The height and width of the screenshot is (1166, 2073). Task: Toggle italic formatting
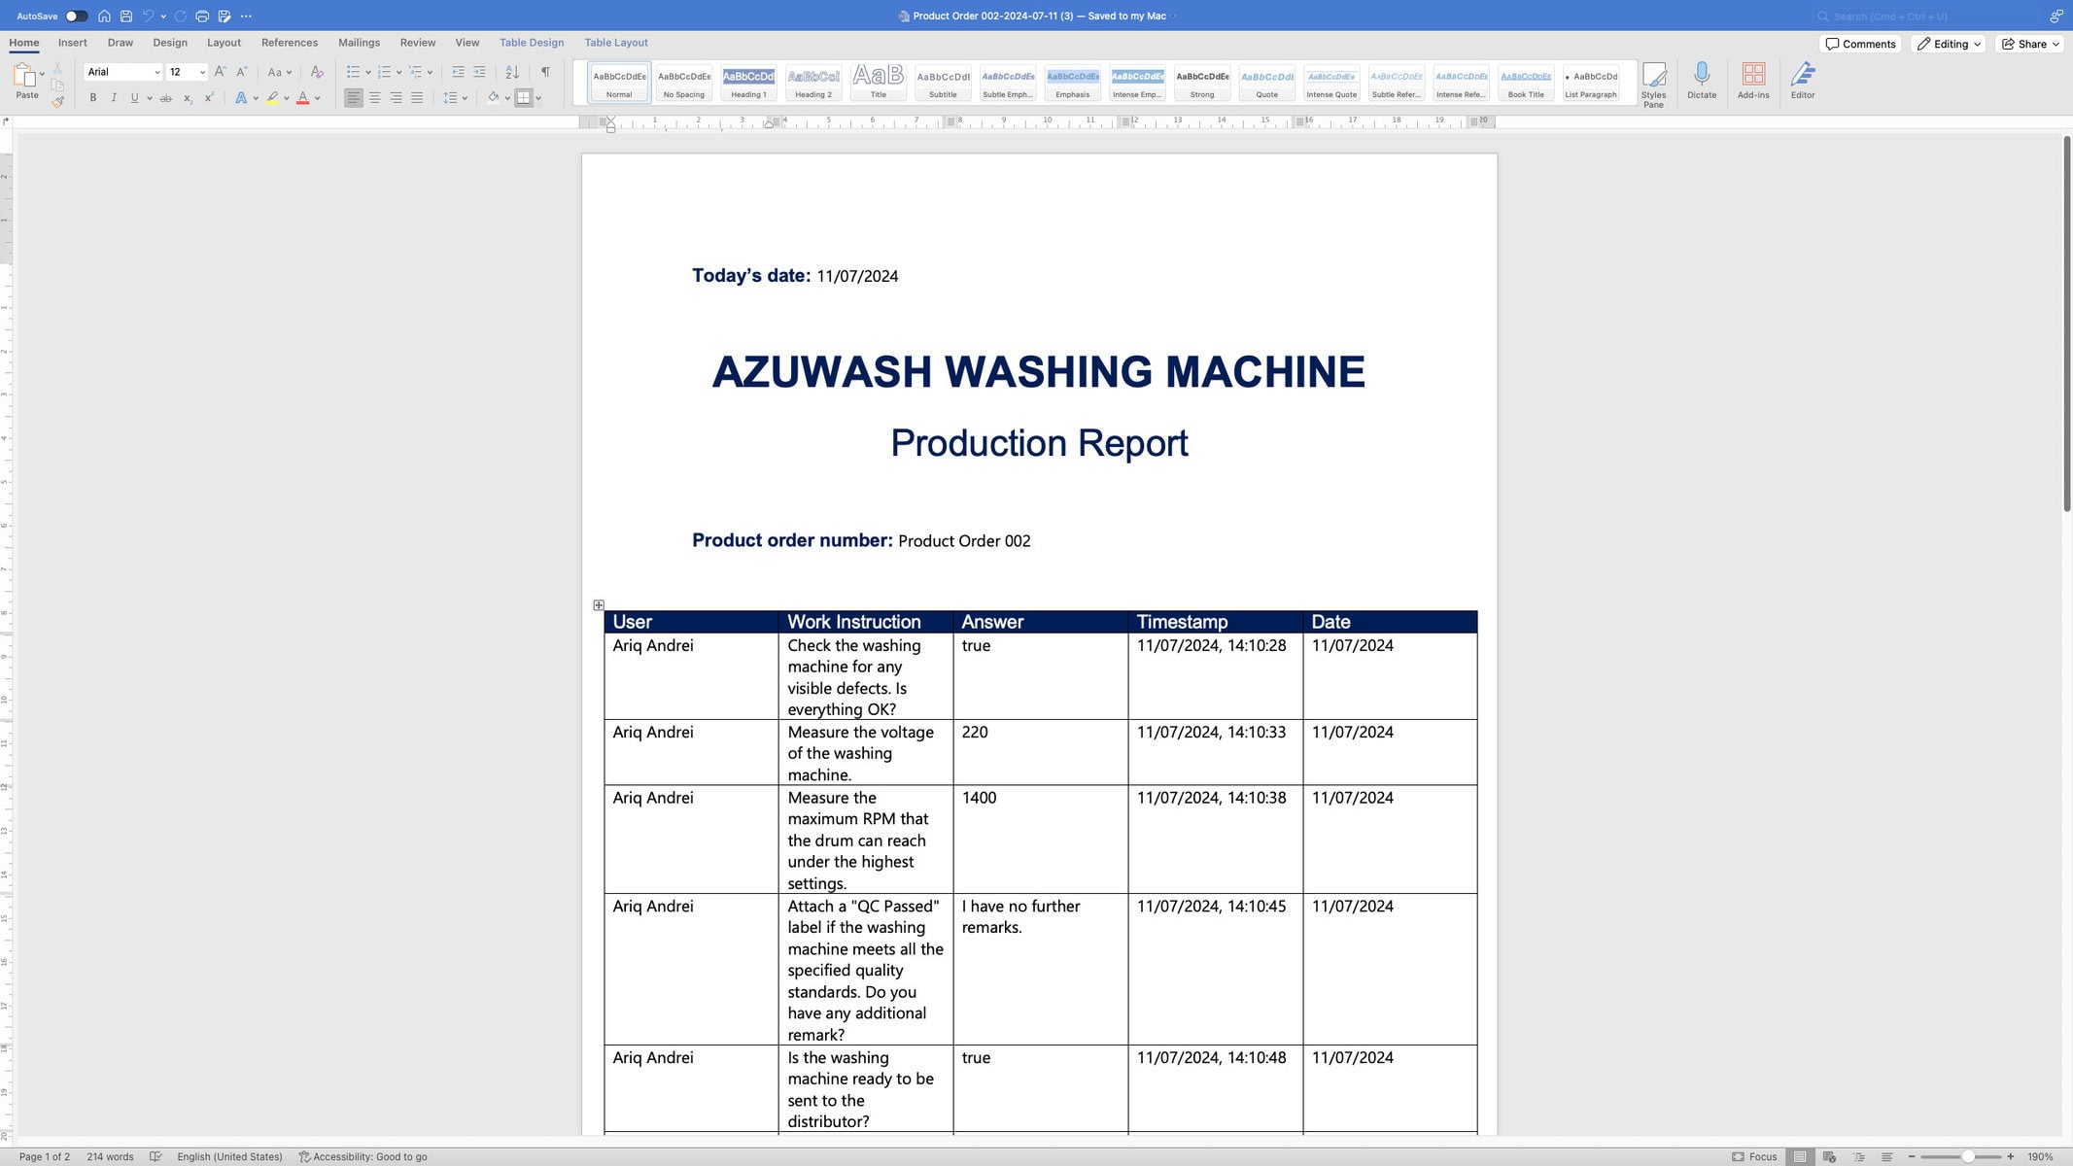tap(113, 97)
